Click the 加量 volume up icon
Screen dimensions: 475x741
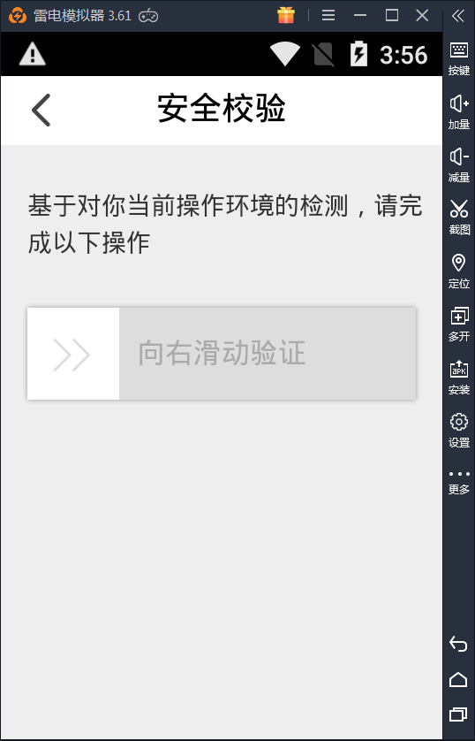coord(458,112)
